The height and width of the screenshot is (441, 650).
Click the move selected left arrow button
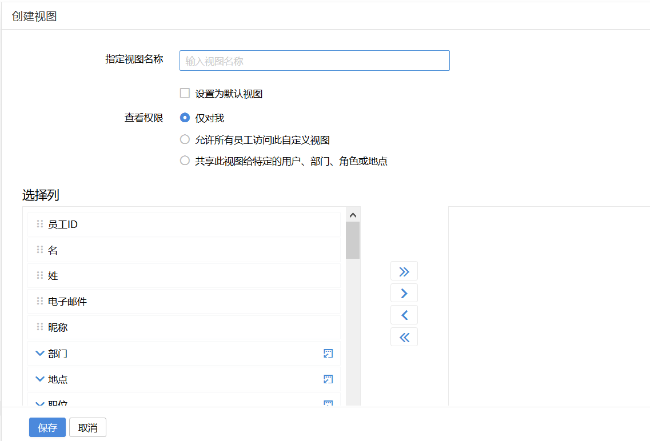pos(404,315)
